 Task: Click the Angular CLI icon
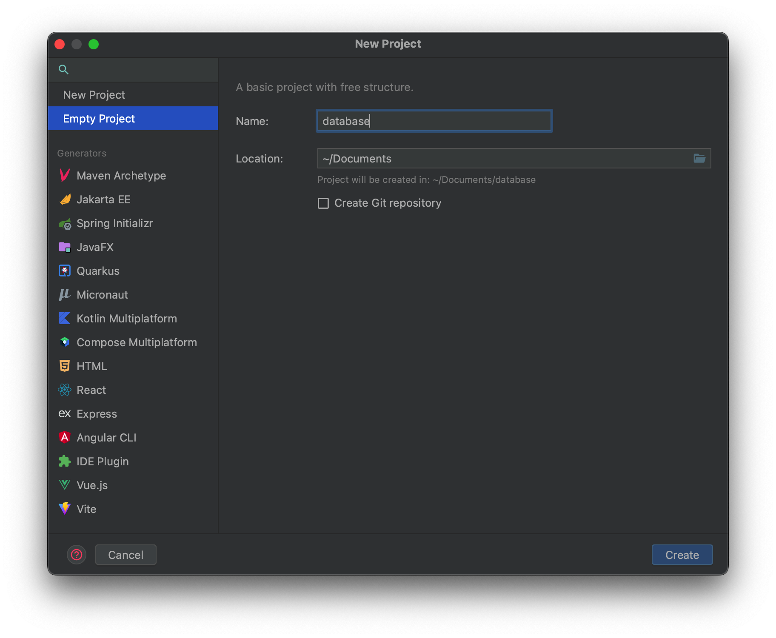coord(65,437)
